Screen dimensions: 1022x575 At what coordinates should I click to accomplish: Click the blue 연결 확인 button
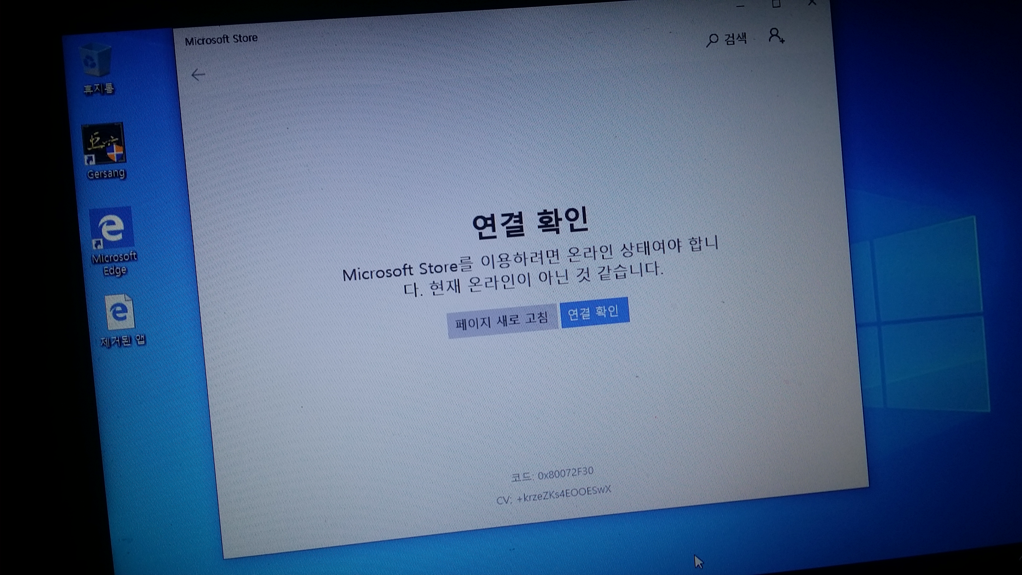[594, 312]
